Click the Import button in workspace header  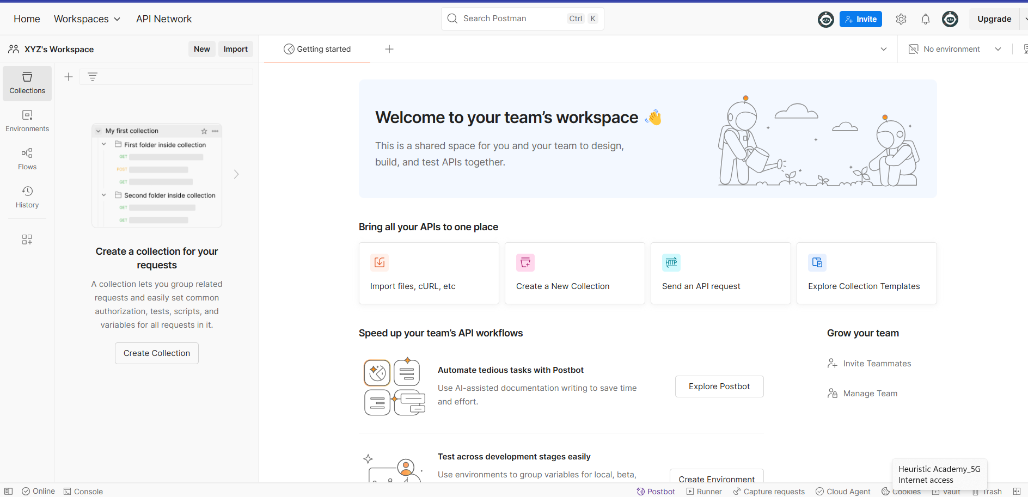tap(236, 49)
